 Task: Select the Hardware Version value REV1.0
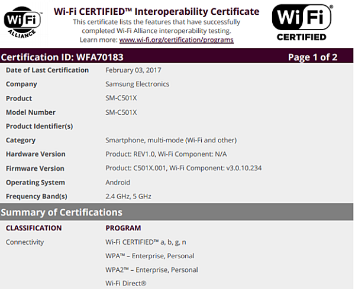[166, 154]
